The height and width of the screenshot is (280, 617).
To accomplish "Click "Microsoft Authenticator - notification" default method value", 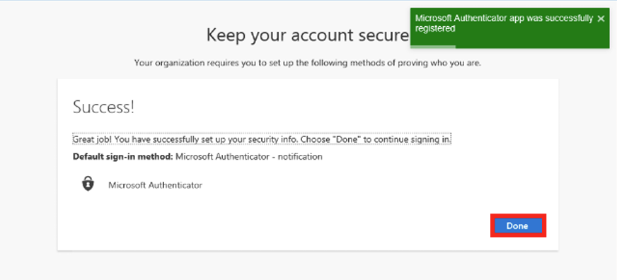I will (248, 156).
